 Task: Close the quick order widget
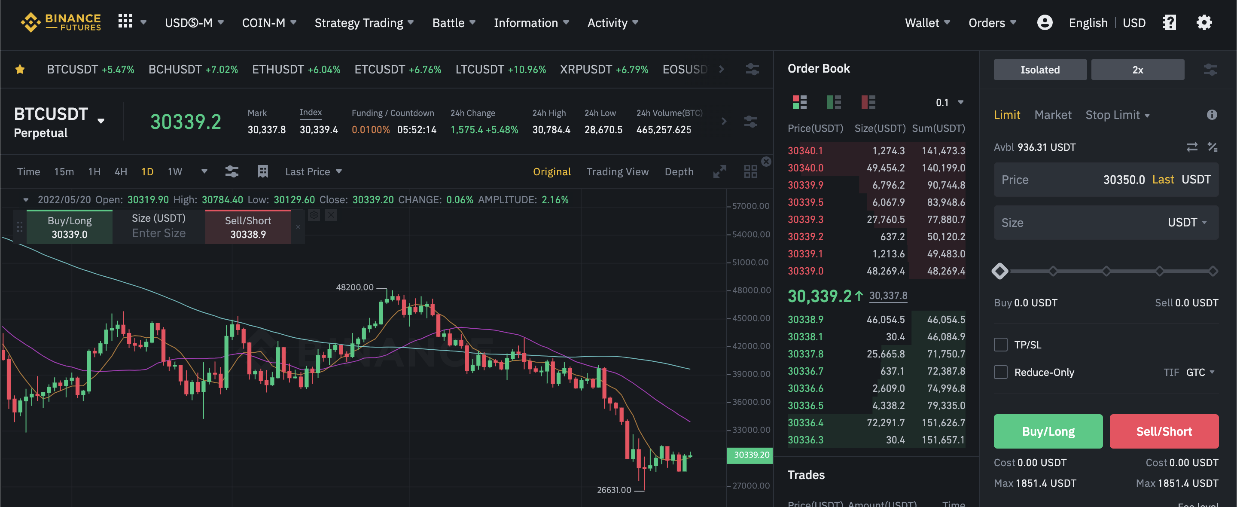tap(298, 227)
